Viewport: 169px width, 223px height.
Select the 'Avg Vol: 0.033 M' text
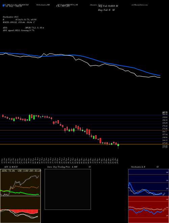108,6
